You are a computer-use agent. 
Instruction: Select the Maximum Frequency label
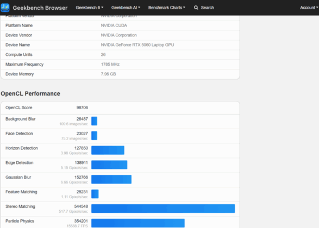click(x=24, y=64)
